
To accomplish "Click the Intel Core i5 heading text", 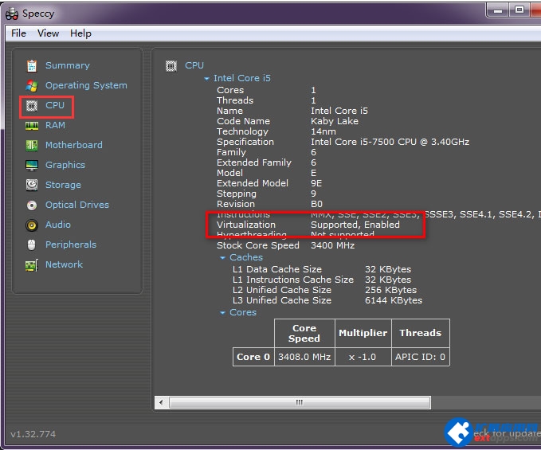I will (x=242, y=78).
